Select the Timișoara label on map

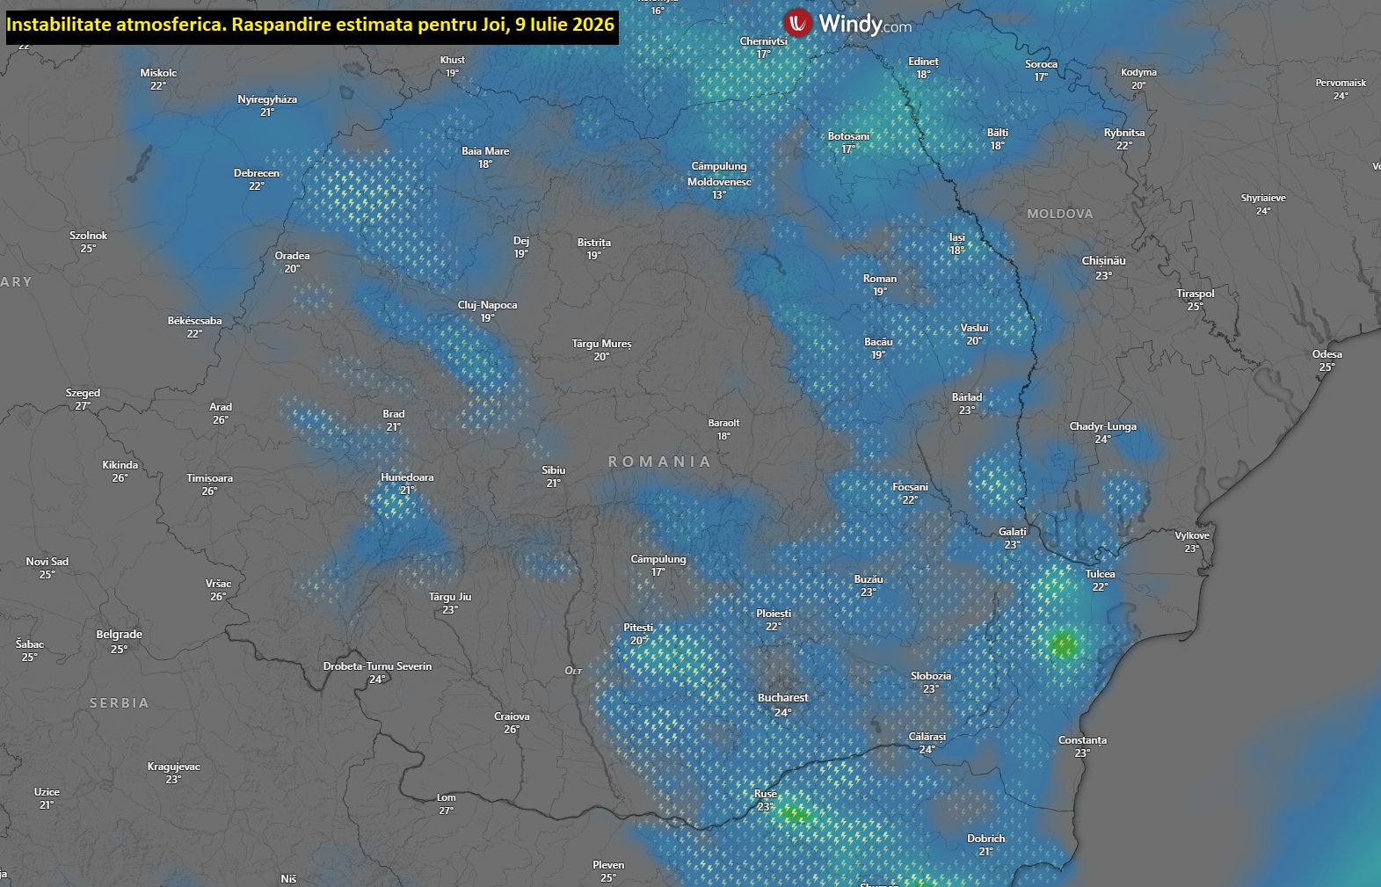[209, 478]
